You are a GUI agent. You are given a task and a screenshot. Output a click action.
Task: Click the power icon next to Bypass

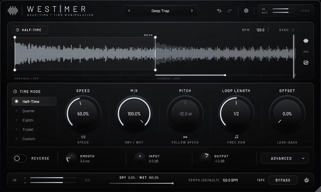coord(307,180)
